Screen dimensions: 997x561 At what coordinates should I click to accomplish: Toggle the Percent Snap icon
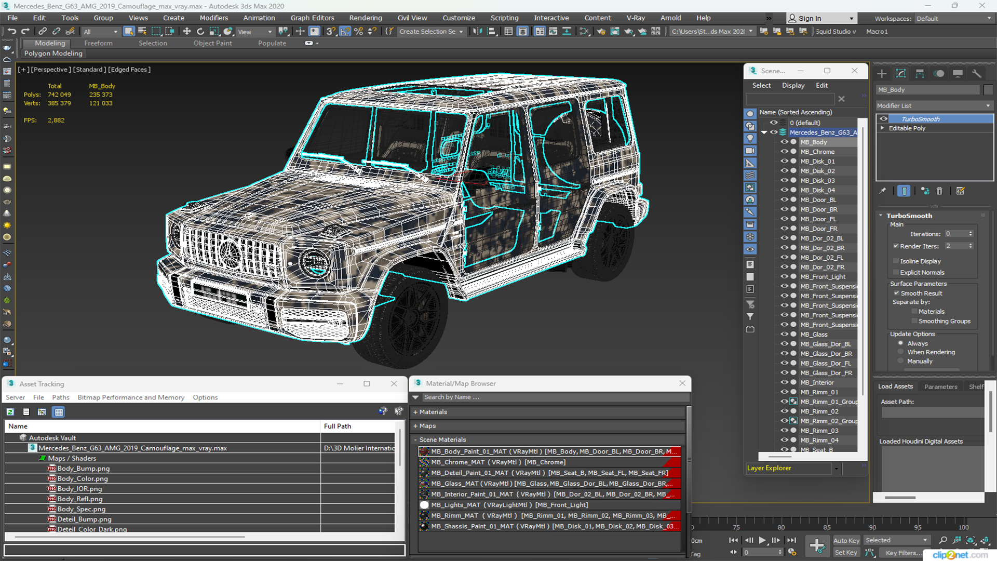(358, 31)
